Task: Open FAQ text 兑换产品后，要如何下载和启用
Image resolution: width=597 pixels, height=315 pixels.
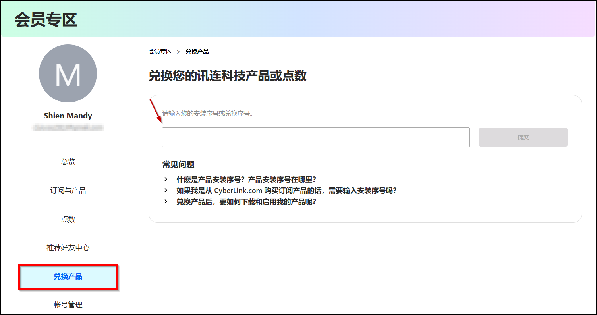Action: 246,202
